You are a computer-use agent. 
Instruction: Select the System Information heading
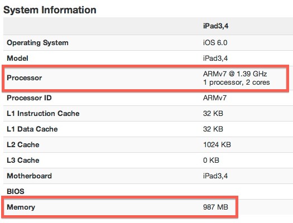(50, 10)
